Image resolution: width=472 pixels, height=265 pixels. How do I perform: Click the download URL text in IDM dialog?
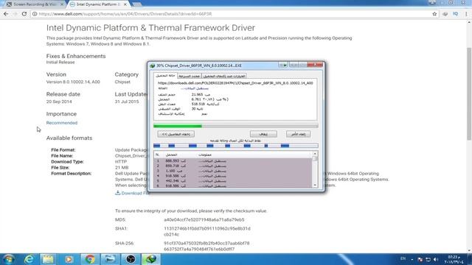tap(235, 83)
